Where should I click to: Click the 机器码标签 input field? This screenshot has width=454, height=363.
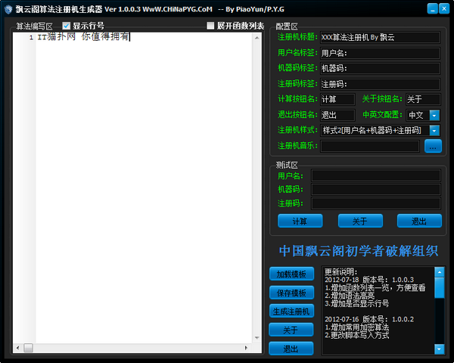click(380, 69)
